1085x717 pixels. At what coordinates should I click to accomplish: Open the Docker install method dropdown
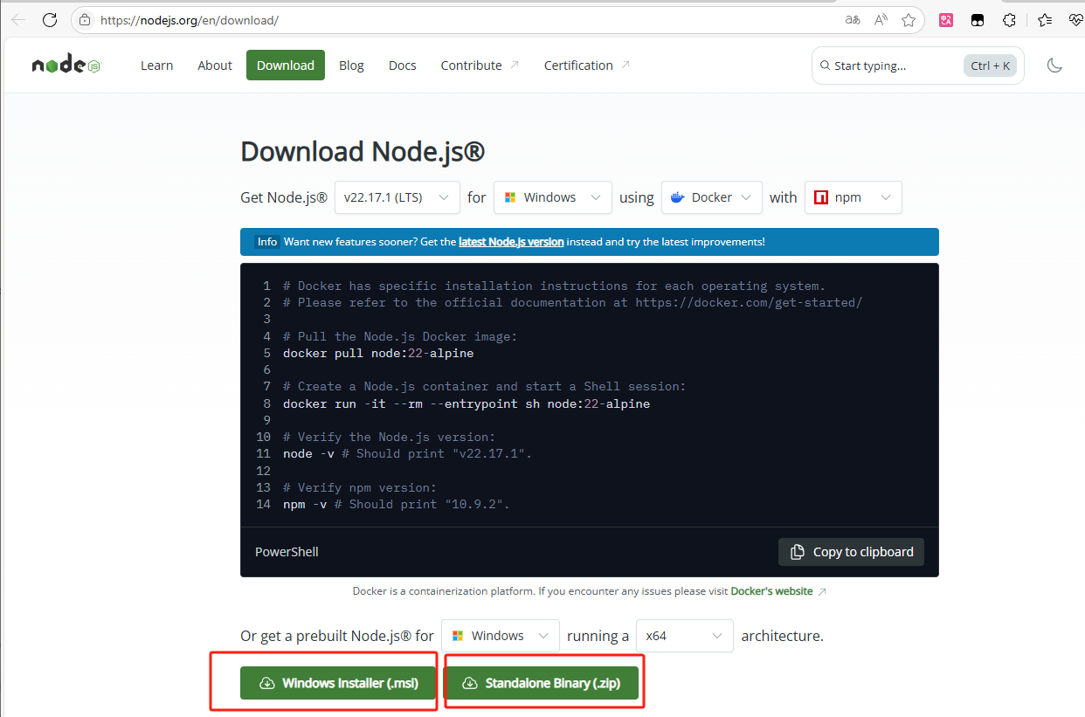(712, 197)
